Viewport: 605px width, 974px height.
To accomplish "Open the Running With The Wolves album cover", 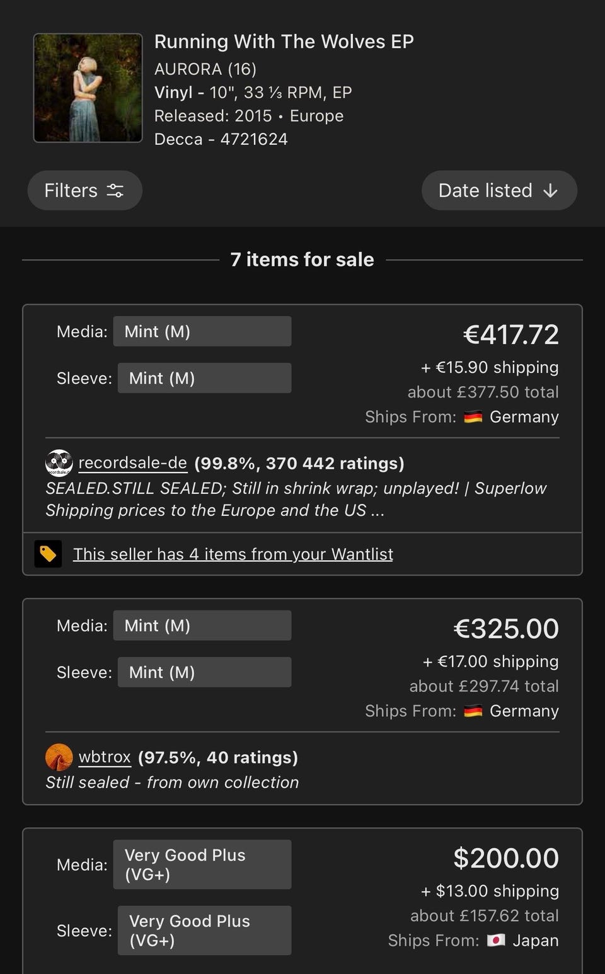I will coord(88,88).
